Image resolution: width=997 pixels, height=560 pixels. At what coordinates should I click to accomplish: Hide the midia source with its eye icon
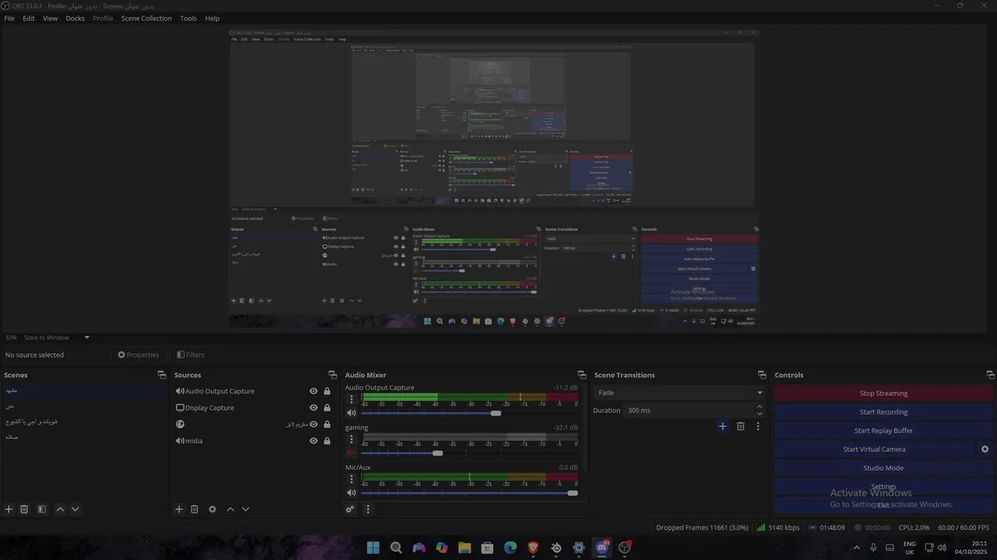[x=314, y=441]
